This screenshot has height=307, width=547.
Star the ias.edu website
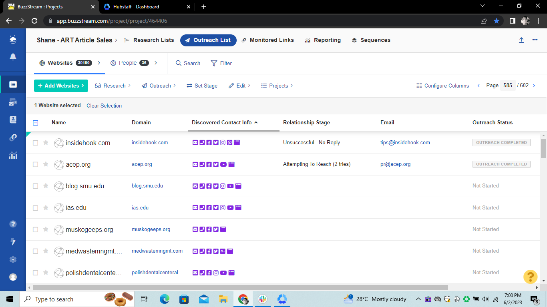click(x=46, y=207)
